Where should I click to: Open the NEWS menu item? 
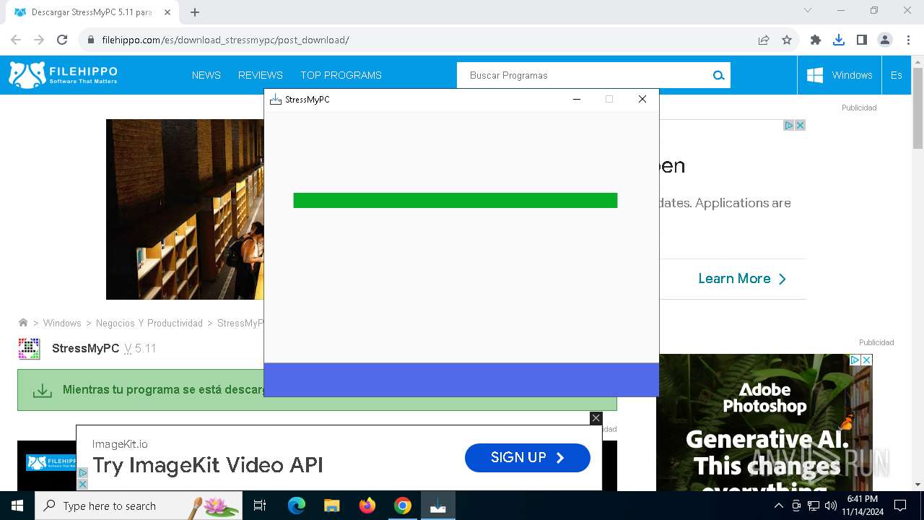(x=206, y=75)
